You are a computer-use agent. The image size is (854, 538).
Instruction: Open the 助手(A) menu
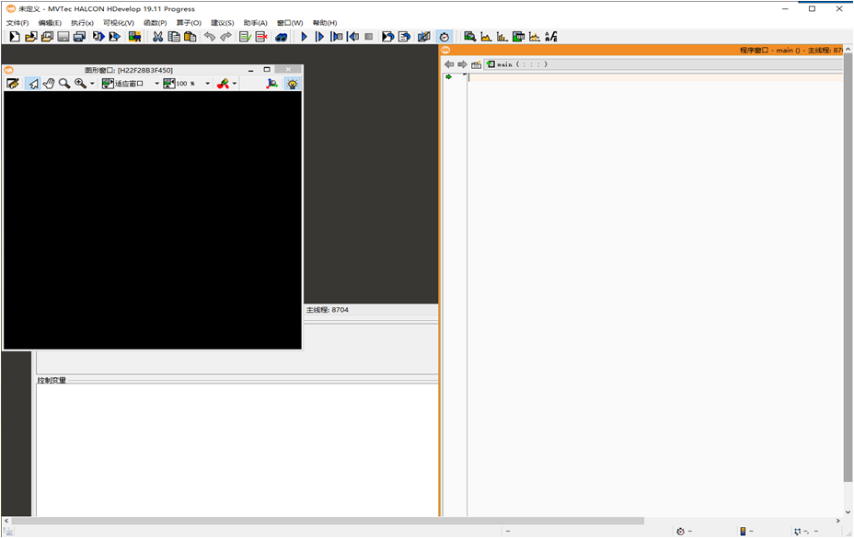coord(256,23)
